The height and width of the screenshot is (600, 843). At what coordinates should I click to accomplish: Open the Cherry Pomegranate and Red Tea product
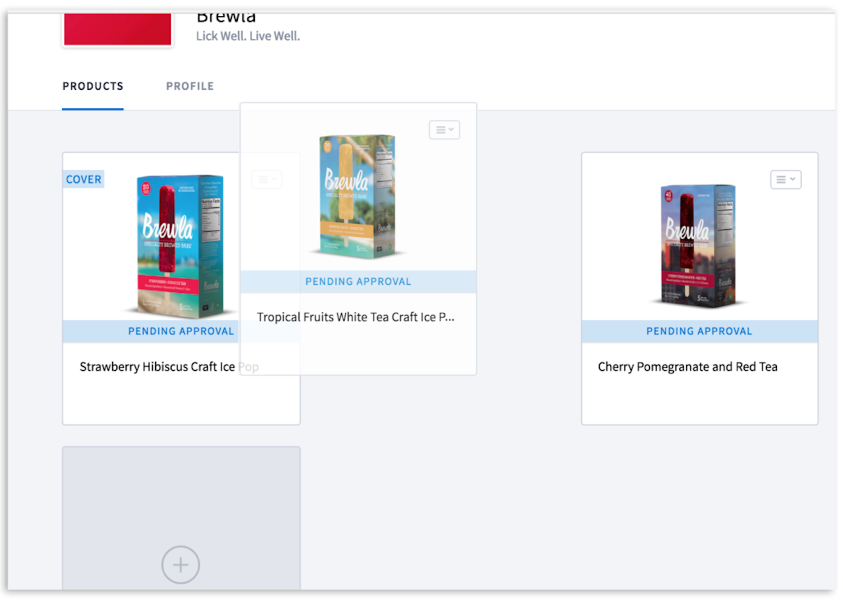coord(687,366)
